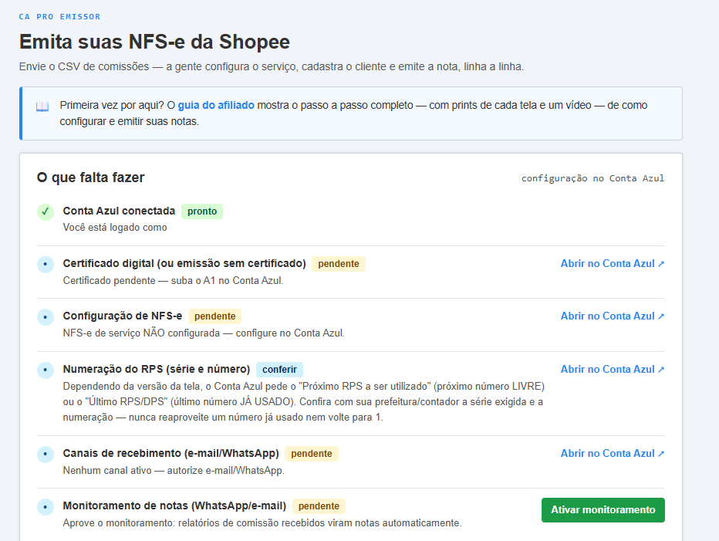Click pendente badge next to Canais de recebimento
This screenshot has width=719, height=541.
tap(312, 453)
